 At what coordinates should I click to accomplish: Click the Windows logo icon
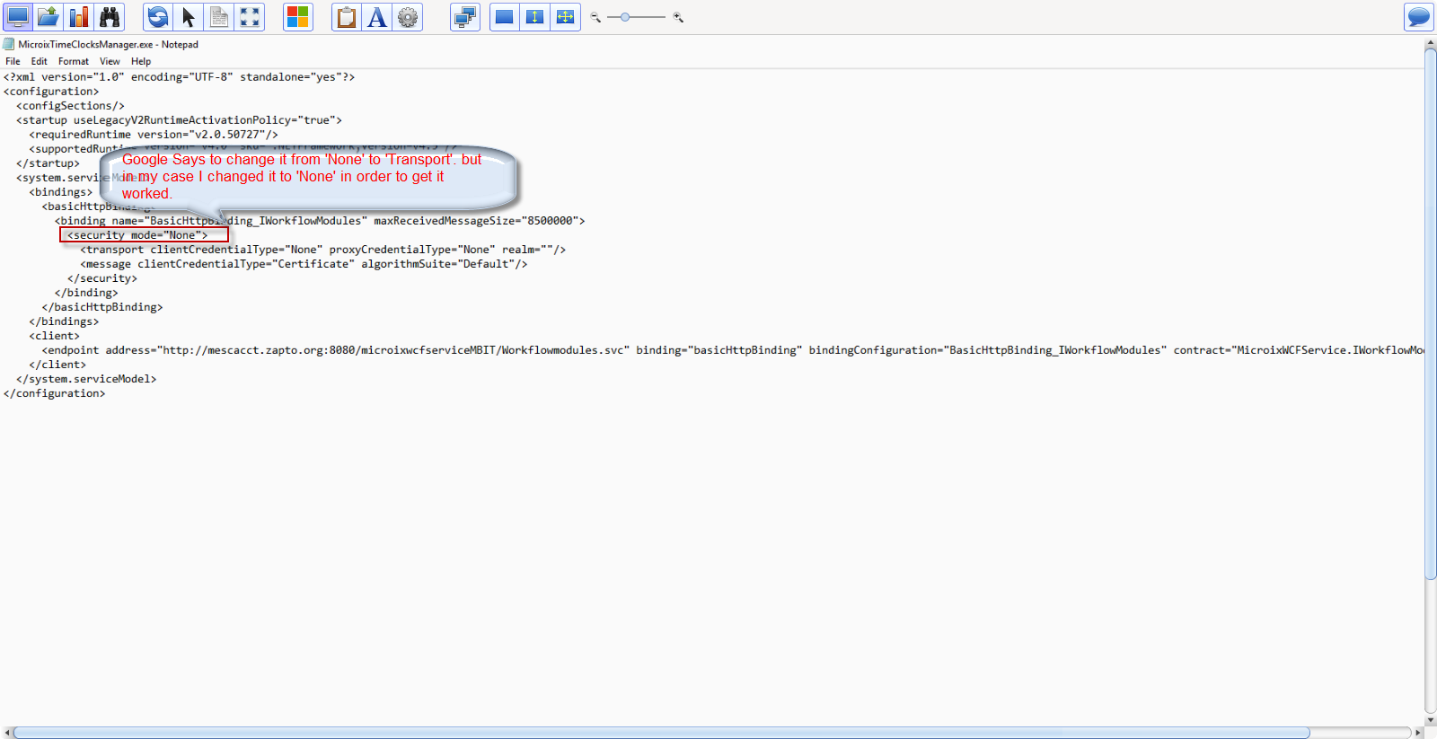tap(297, 17)
